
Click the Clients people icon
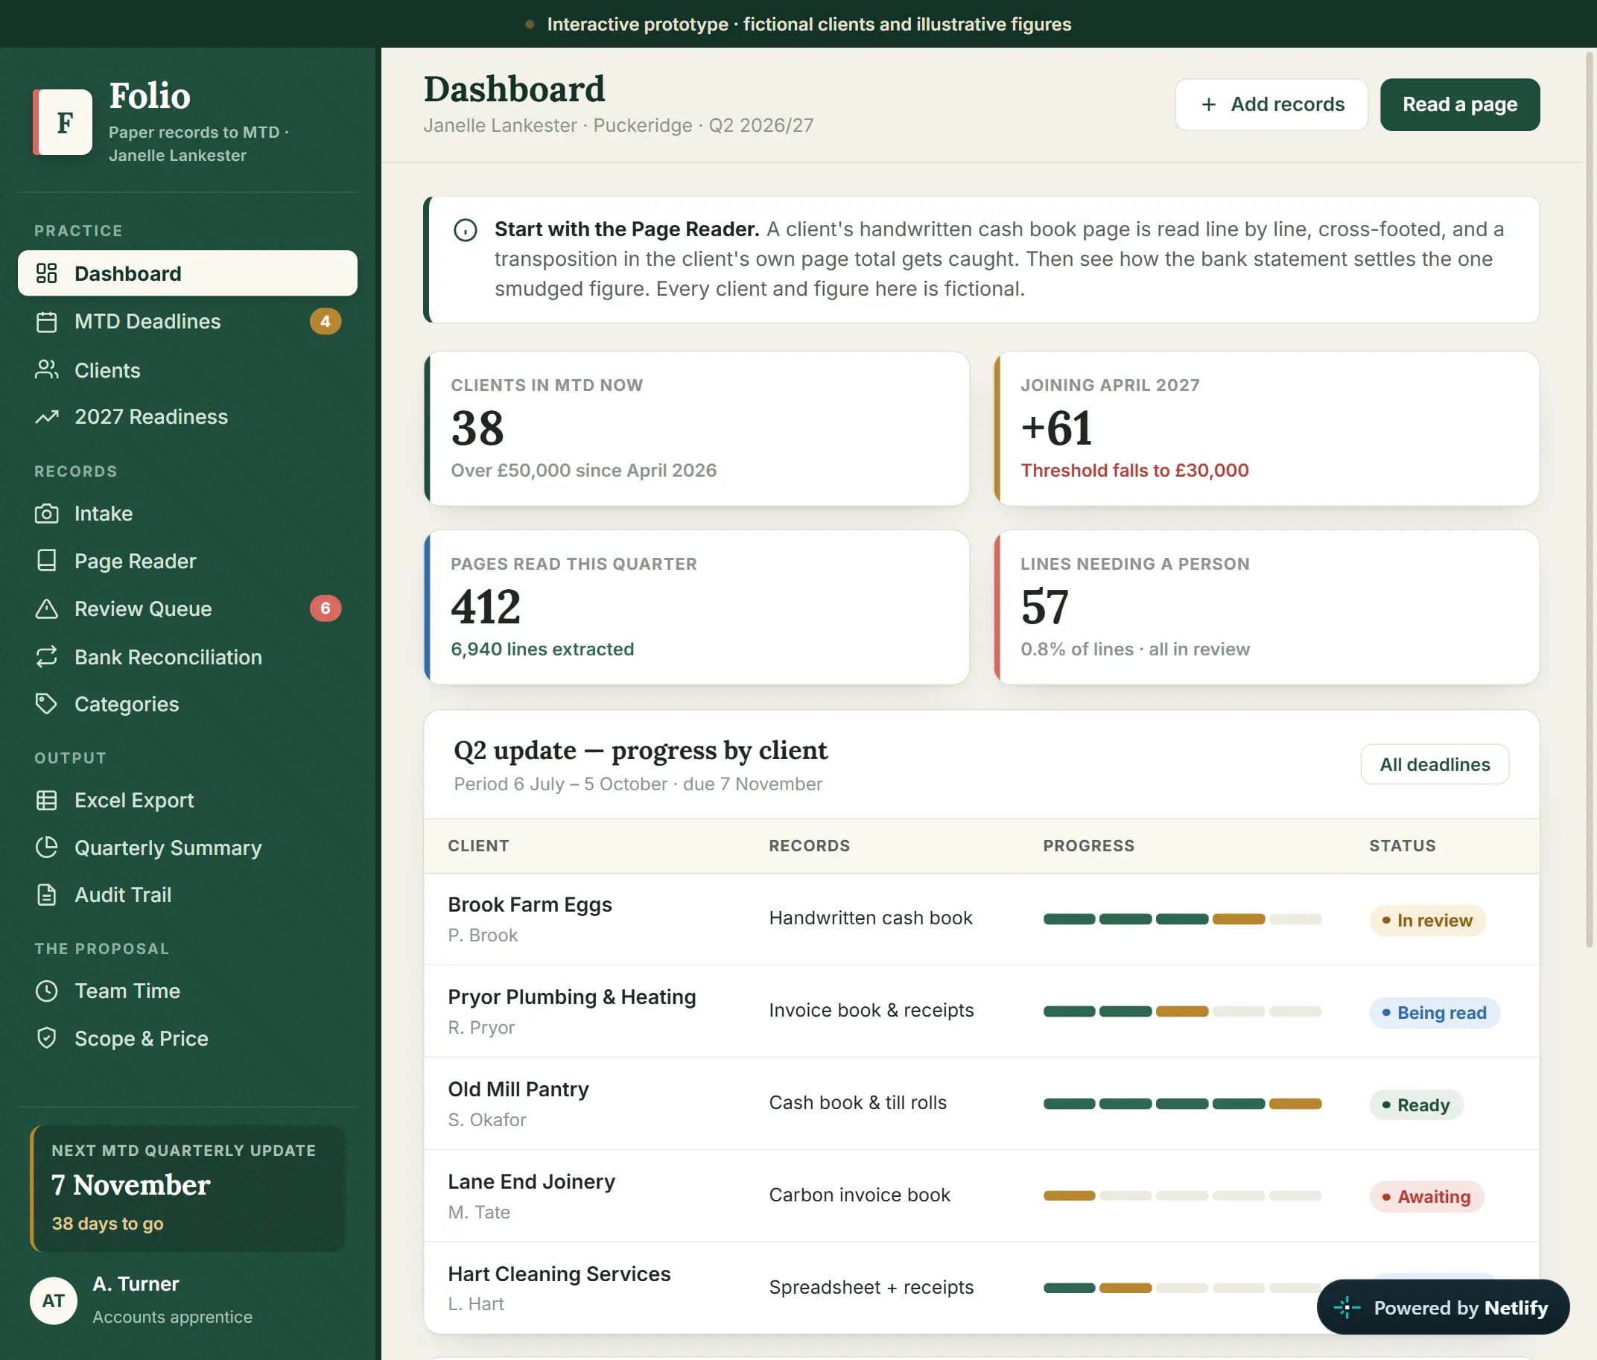coord(46,371)
